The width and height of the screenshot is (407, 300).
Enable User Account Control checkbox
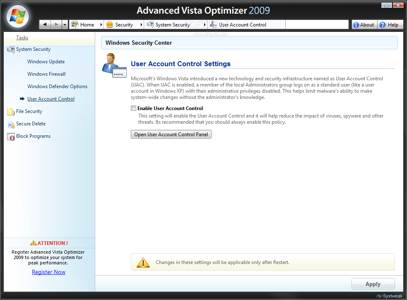click(x=133, y=108)
